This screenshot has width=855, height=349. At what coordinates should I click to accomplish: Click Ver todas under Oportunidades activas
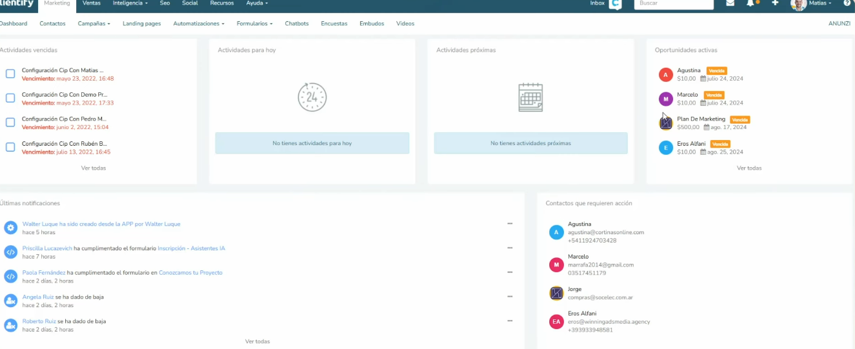[x=749, y=168]
